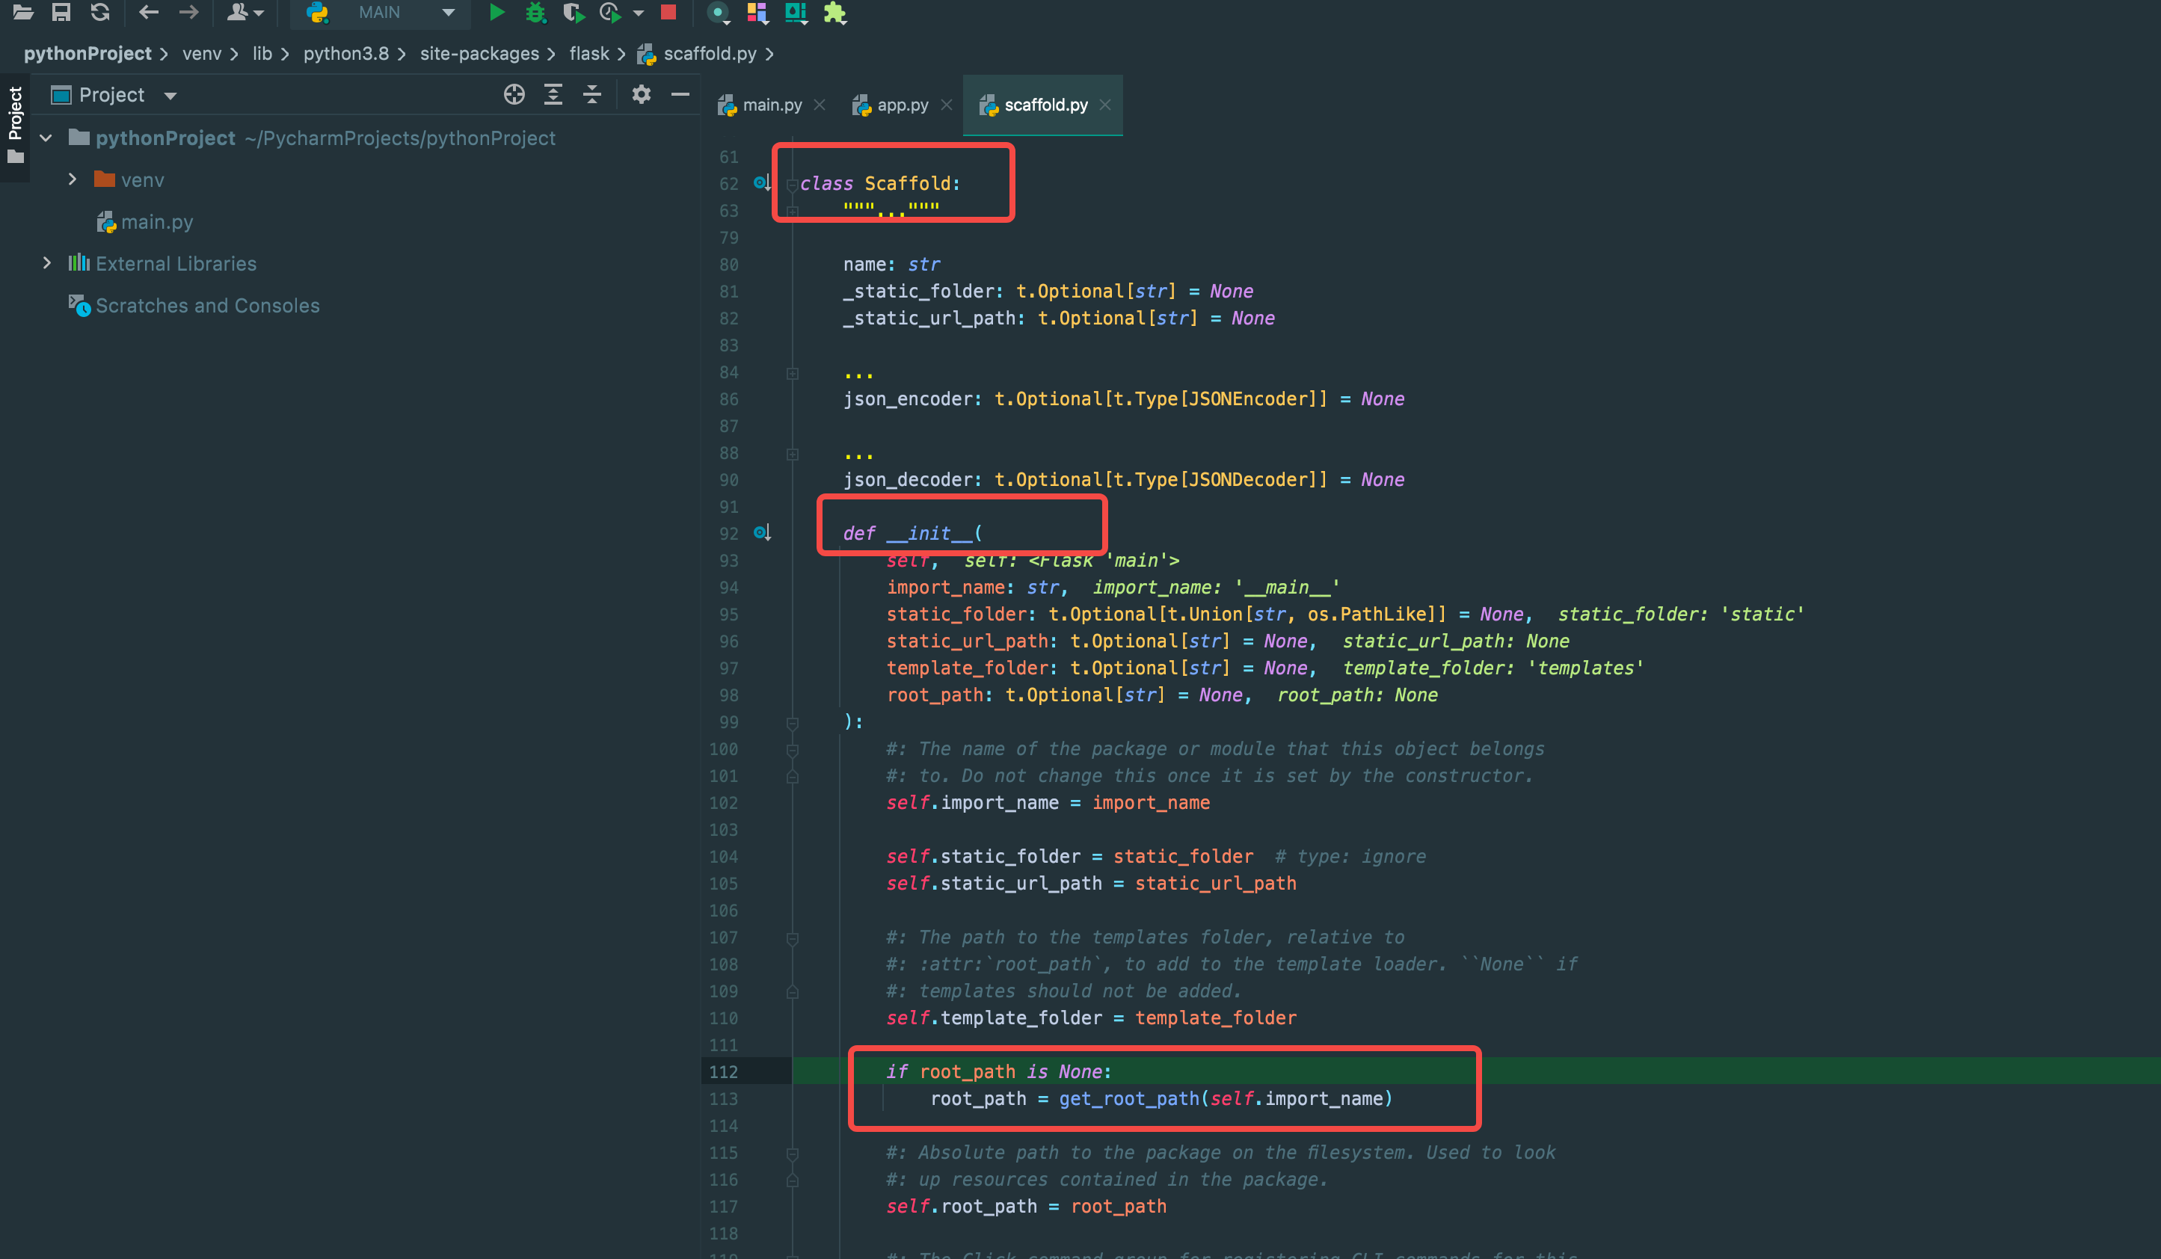Select opened file with the crosshair icon

point(514,94)
